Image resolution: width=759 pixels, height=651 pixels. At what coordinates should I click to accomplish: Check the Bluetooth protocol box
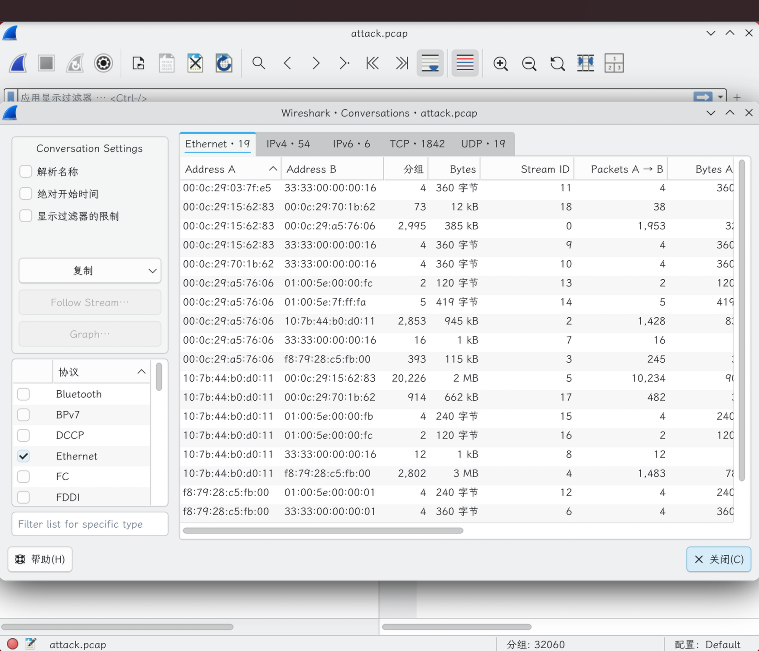24,394
